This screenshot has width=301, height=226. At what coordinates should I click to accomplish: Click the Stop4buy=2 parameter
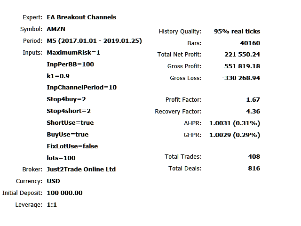[x=66, y=99]
